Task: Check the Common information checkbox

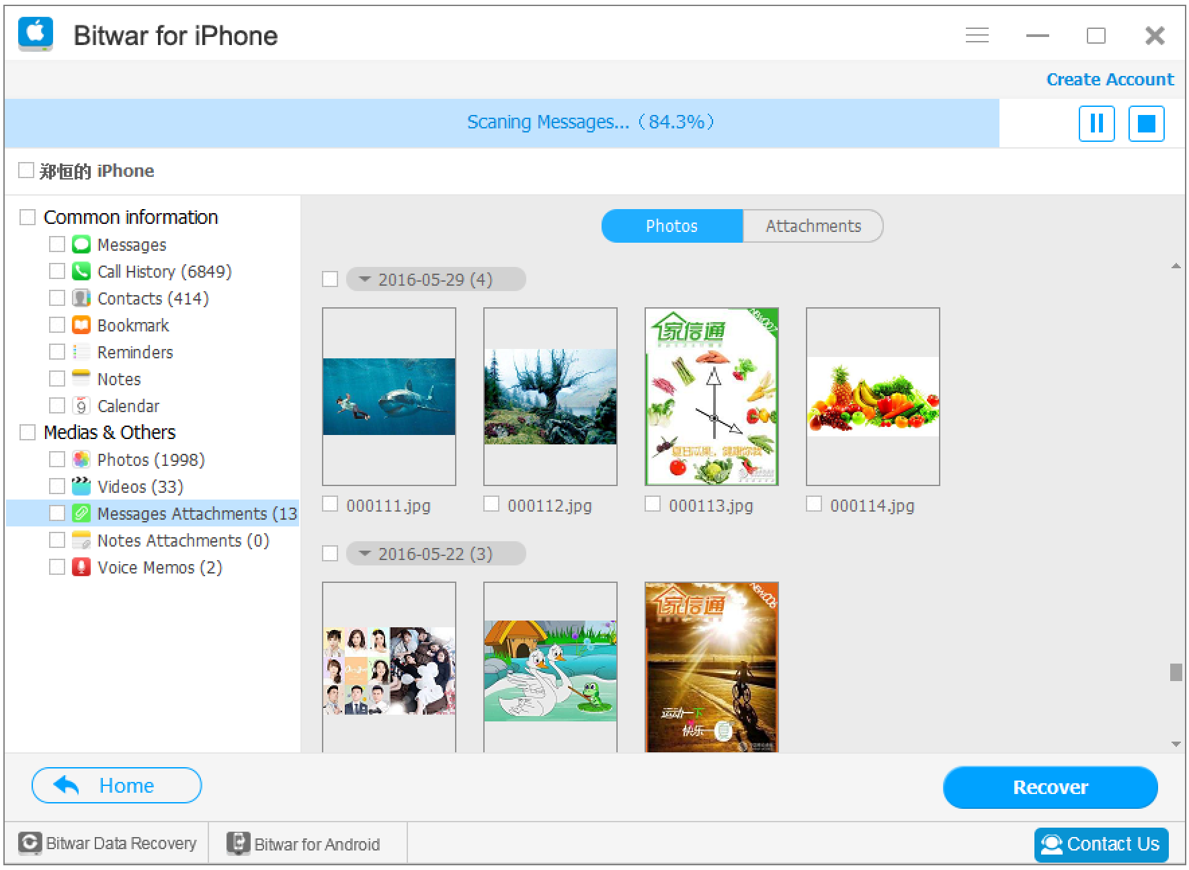Action: click(28, 217)
